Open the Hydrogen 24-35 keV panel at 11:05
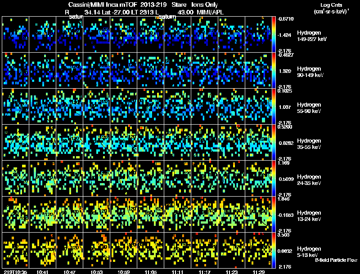Screen dimensions: 360x274 coord(151,178)
